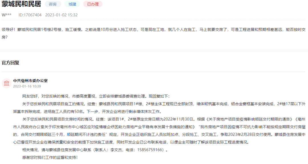Click the red government building avatar icon
Screen dimensions: 308x164
(x=7, y=83)
